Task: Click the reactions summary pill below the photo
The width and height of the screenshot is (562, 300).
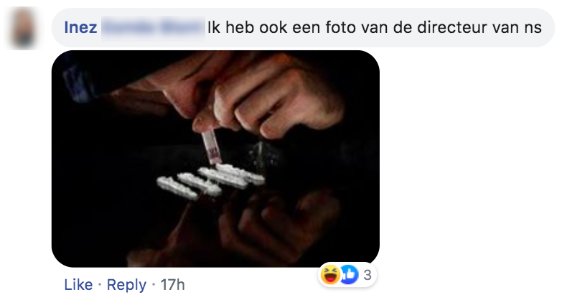Action: [x=347, y=275]
